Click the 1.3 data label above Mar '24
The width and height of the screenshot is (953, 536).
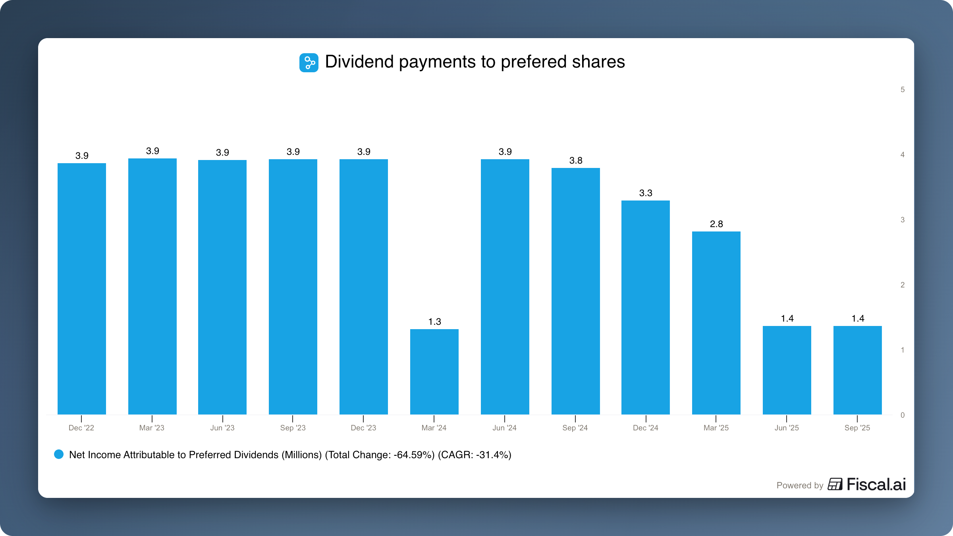[x=434, y=322]
